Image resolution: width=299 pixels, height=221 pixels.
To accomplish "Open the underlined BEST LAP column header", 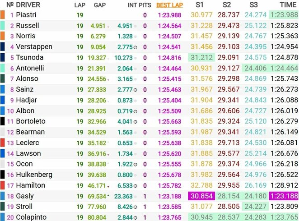I will pos(169,5).
